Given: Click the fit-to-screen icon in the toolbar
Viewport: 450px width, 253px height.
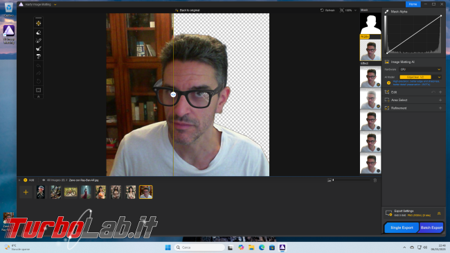Looking at the screenshot, I should coord(39,90).
